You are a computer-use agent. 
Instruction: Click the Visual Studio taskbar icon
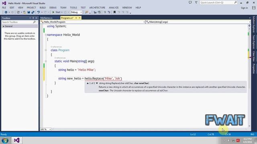[x=16, y=140]
